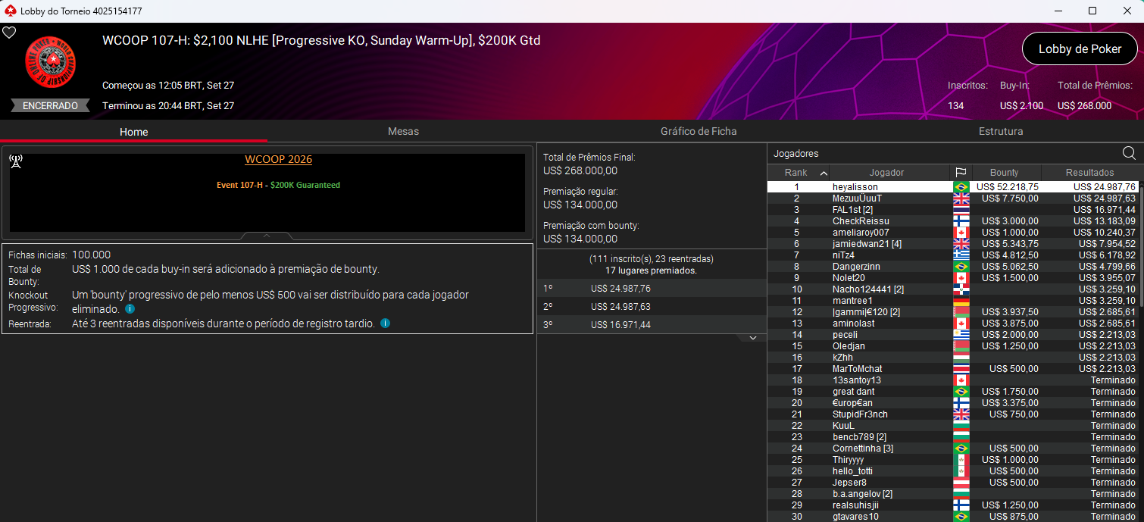
Task: Select player jamiedwan21 [4]
Action: coord(953,243)
